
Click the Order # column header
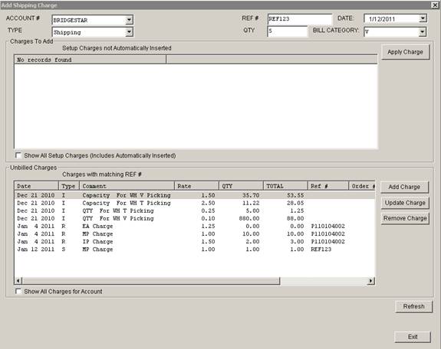pyautogui.click(x=362, y=186)
